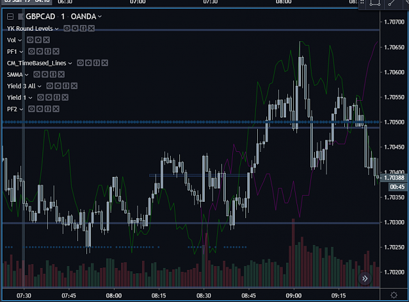The height and width of the screenshot is (302, 409).
Task: Click the 1.70200 price axis label
Action: click(394, 273)
